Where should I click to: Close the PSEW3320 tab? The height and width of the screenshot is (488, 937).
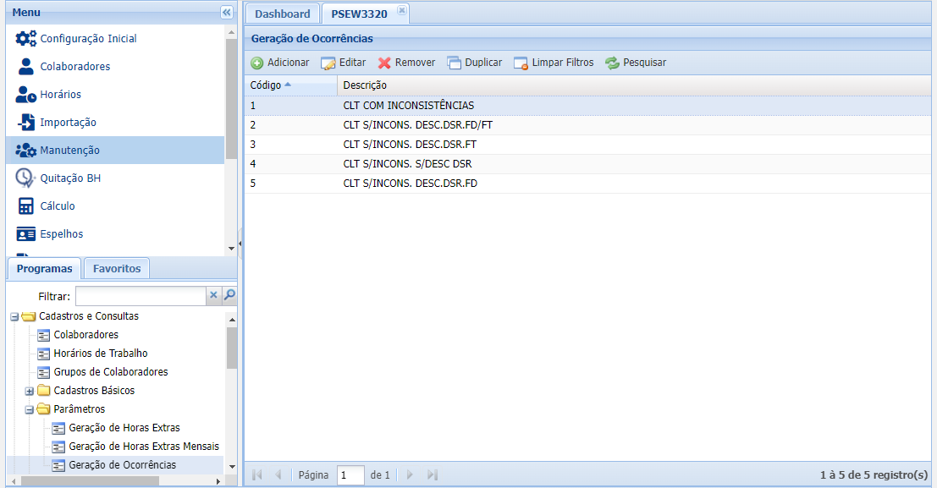(401, 10)
